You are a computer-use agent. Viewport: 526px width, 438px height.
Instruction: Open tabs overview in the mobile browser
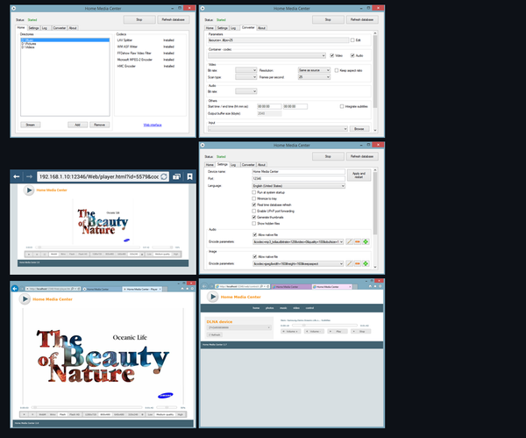coord(176,176)
